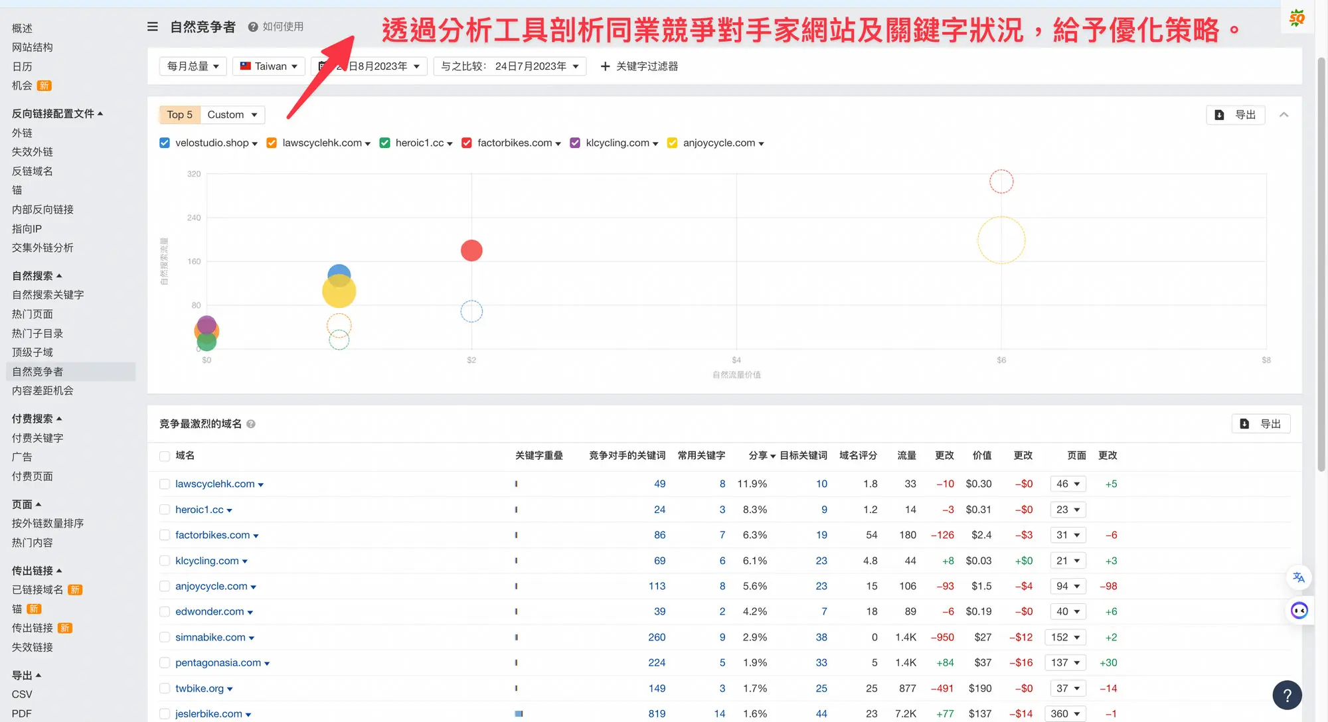Open the pages dropdown showing 360
The width and height of the screenshot is (1328, 722).
(1065, 714)
